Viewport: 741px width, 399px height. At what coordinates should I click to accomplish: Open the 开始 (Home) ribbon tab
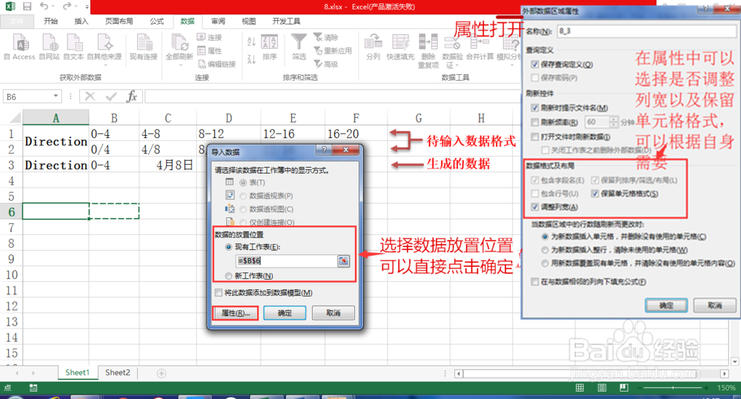(50, 22)
